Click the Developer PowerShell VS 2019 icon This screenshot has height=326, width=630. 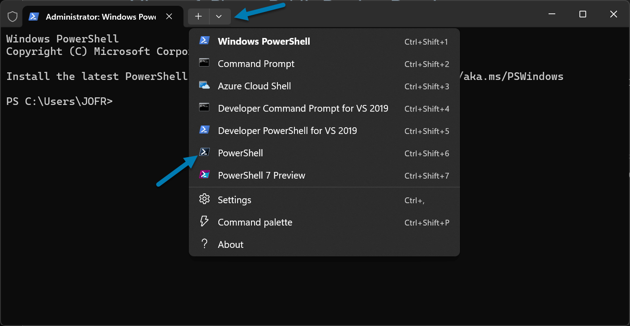click(x=204, y=130)
